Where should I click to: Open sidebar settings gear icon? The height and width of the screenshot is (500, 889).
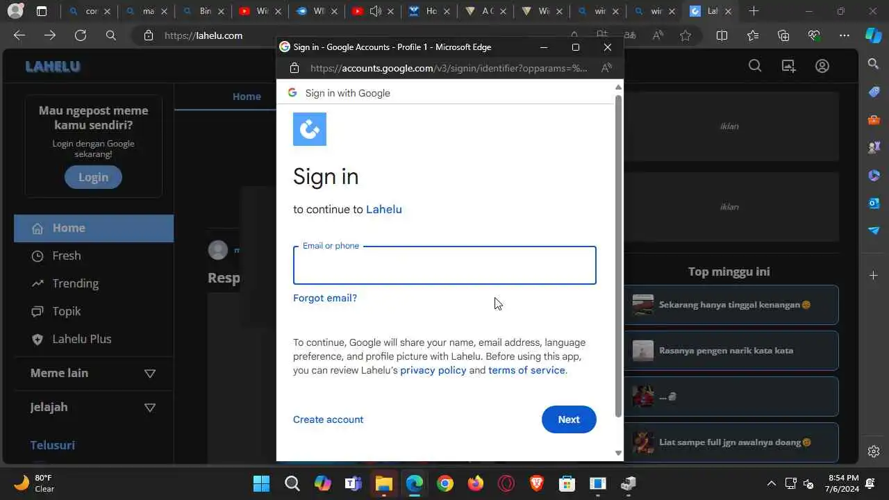[874, 451]
